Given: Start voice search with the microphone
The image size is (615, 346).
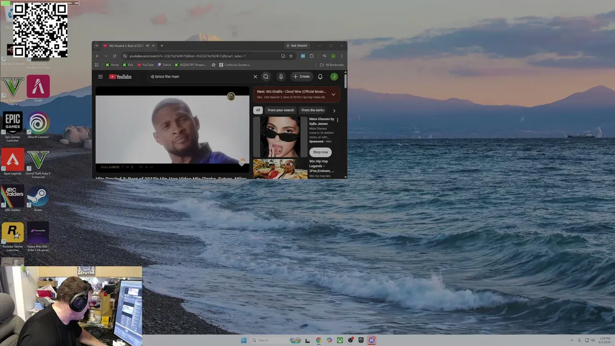Looking at the screenshot, I should pyautogui.click(x=281, y=76).
